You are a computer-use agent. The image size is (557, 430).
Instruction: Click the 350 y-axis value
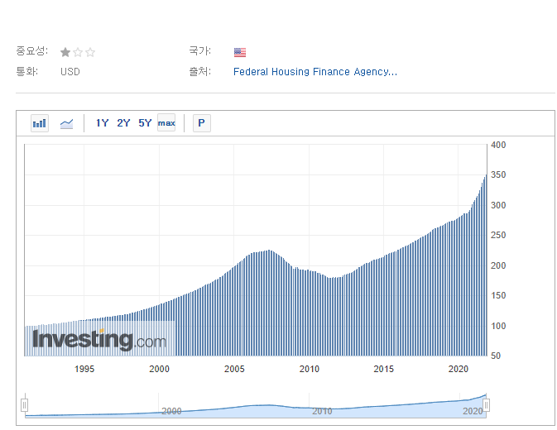pyautogui.click(x=498, y=174)
